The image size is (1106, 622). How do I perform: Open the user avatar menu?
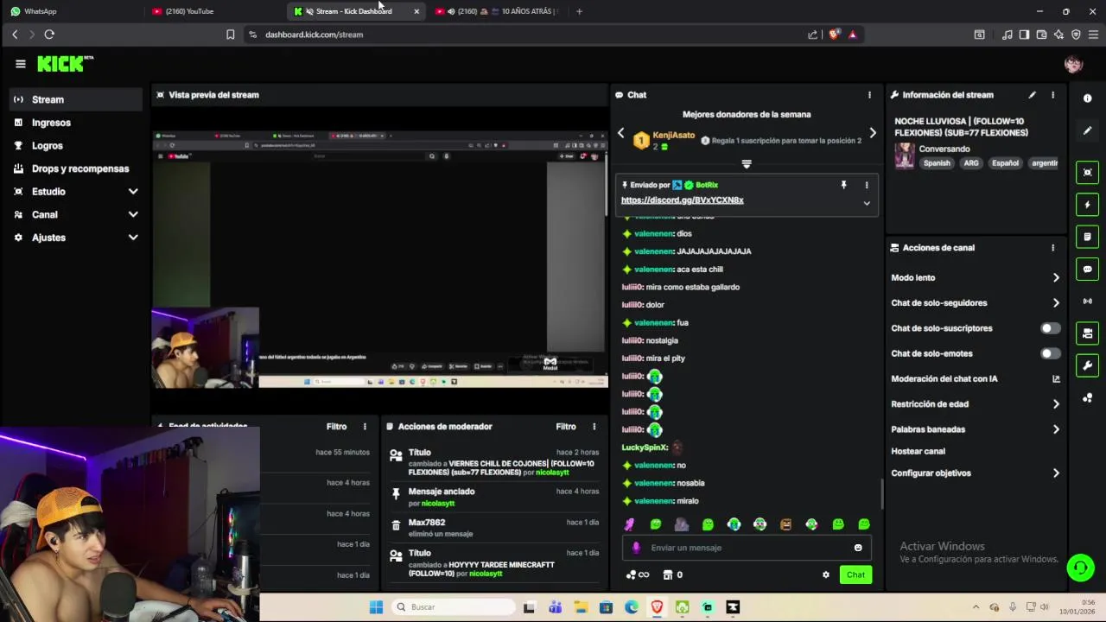1073,64
